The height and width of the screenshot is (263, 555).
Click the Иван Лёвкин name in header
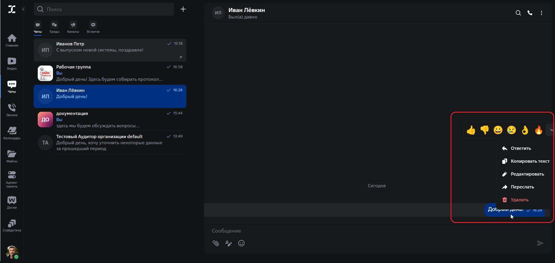(x=247, y=10)
